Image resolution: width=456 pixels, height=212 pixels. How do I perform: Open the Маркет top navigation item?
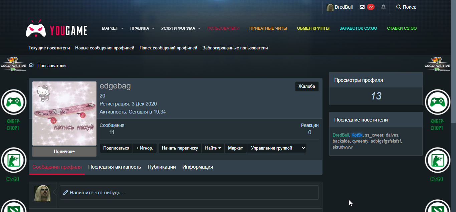110,28
